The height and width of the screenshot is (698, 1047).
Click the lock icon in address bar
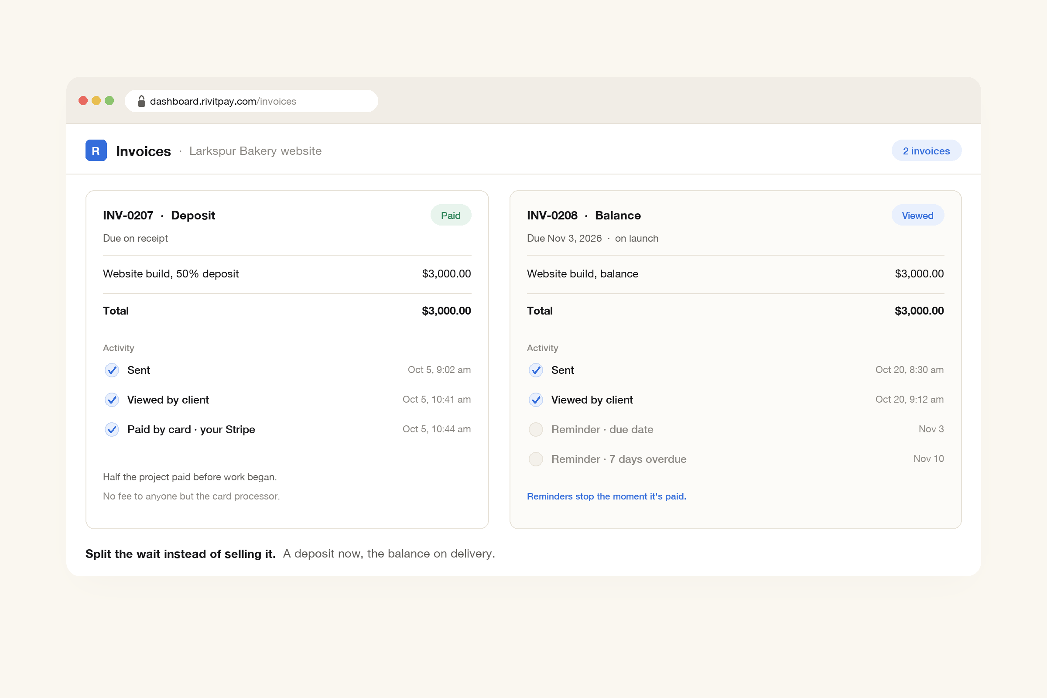tap(141, 101)
